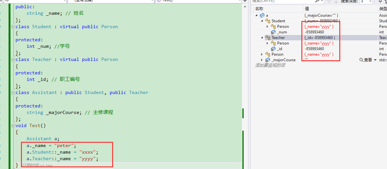Click the Person icon nested under Teacher
This screenshot has height=169, width=387.
click(273, 43)
